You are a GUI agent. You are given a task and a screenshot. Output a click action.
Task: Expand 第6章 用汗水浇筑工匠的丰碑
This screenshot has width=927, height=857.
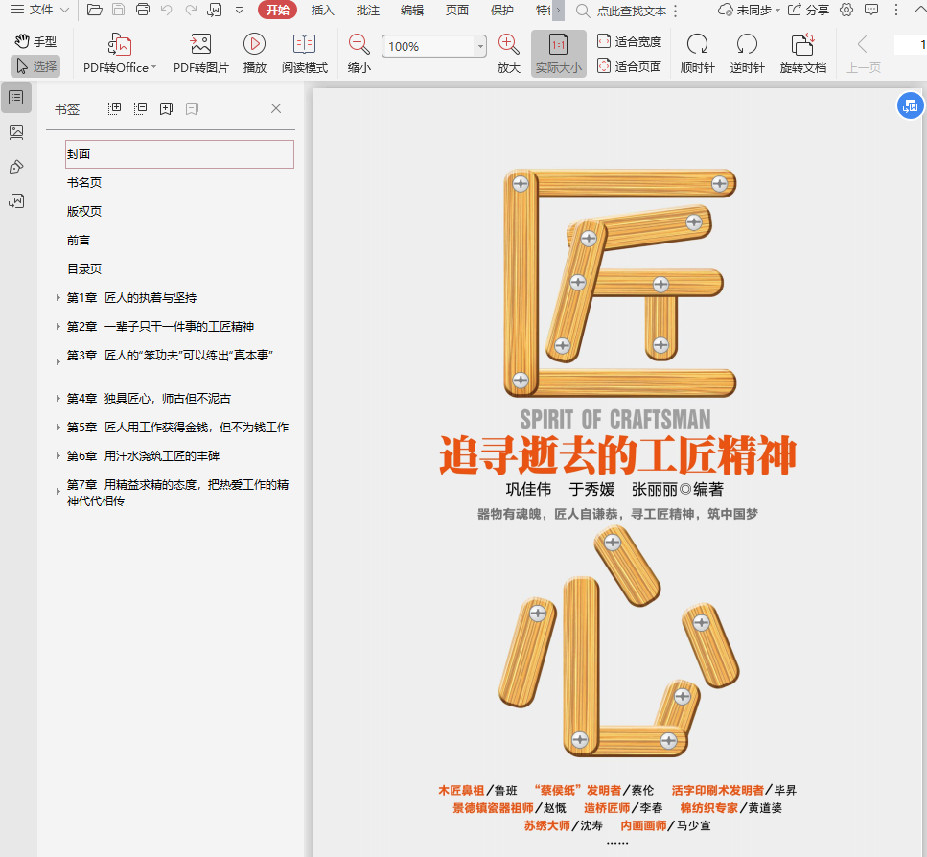click(58, 455)
